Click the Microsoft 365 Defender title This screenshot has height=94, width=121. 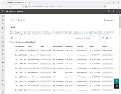(15, 11)
